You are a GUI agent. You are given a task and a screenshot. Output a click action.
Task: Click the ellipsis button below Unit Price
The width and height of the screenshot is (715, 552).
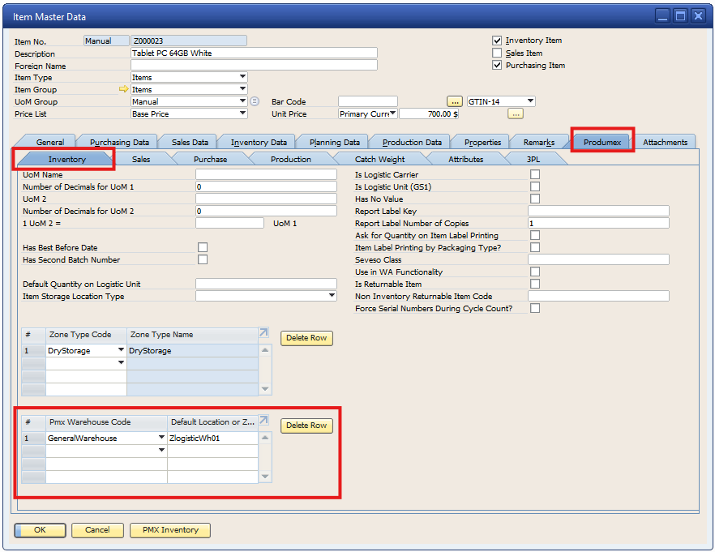pos(516,114)
